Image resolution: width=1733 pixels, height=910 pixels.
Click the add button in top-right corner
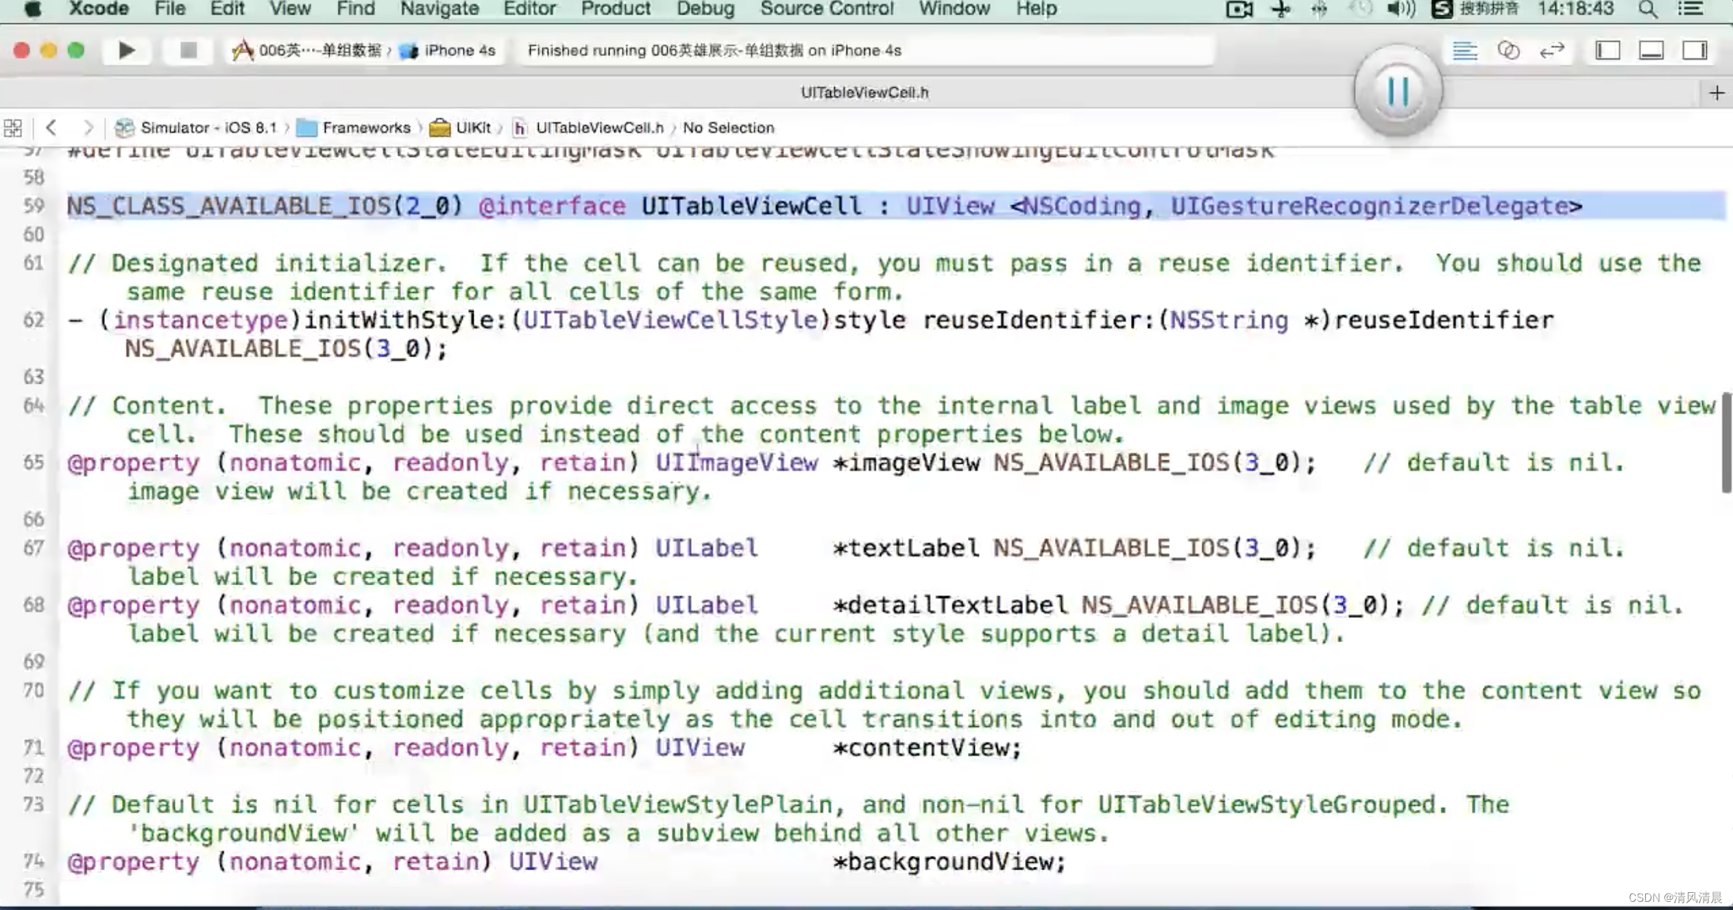[1717, 93]
